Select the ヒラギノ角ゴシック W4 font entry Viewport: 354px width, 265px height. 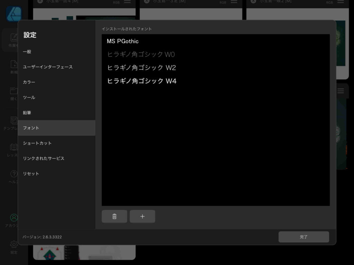216,81
